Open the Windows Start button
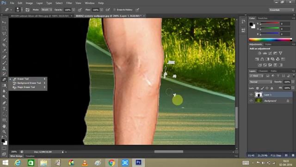Image resolution: width=296 pixels, height=167 pixels. [5, 163]
